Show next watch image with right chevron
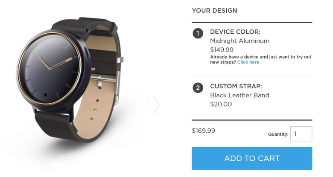 (x=157, y=104)
